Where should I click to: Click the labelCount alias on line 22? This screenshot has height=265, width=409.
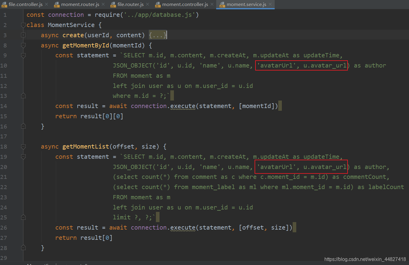click(x=386, y=187)
